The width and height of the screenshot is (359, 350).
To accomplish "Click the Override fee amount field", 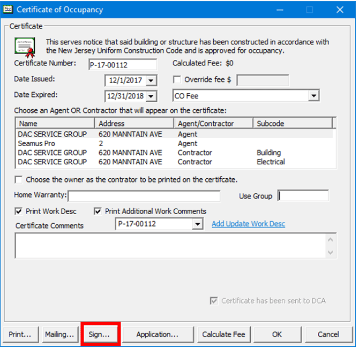I will coord(263,80).
